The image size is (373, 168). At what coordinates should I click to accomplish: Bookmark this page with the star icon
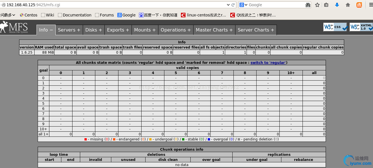[317, 5]
